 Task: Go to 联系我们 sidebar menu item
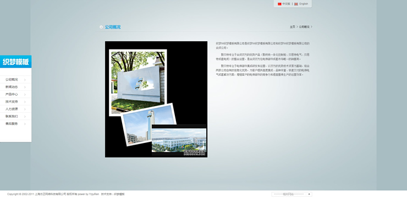point(12,116)
